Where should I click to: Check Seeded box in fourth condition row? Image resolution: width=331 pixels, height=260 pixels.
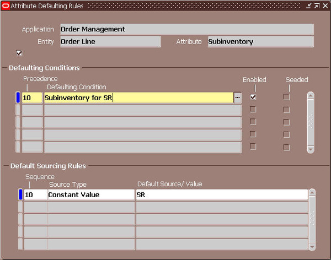(286, 134)
